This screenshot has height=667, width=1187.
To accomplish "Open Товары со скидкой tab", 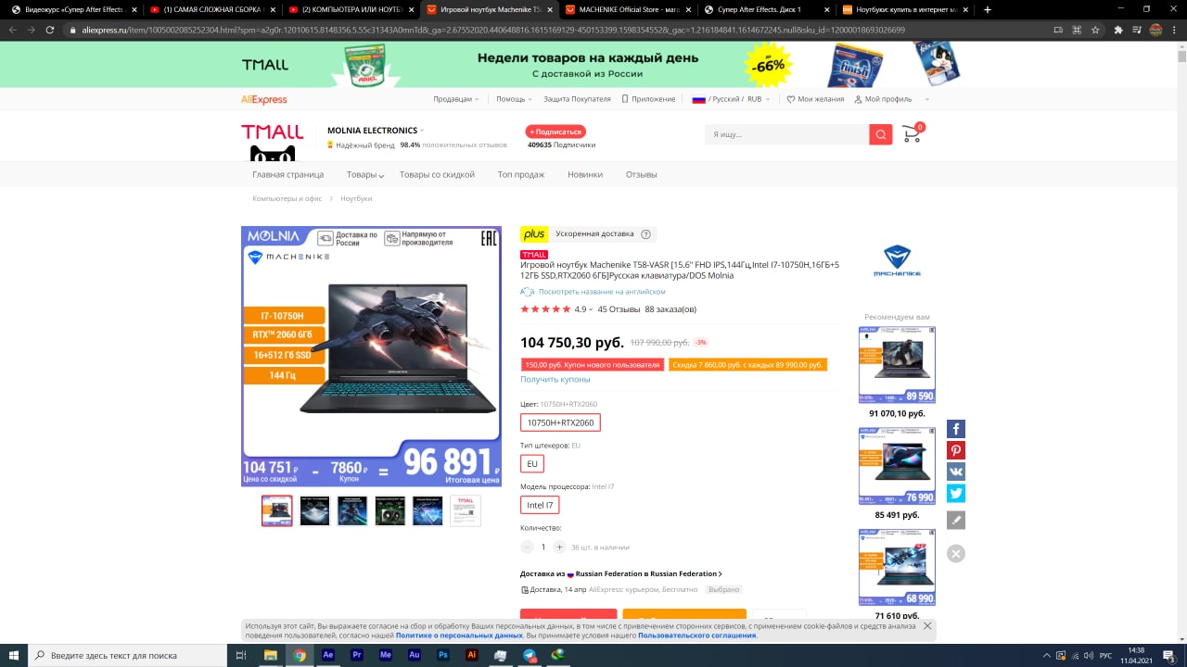I will 437,174.
